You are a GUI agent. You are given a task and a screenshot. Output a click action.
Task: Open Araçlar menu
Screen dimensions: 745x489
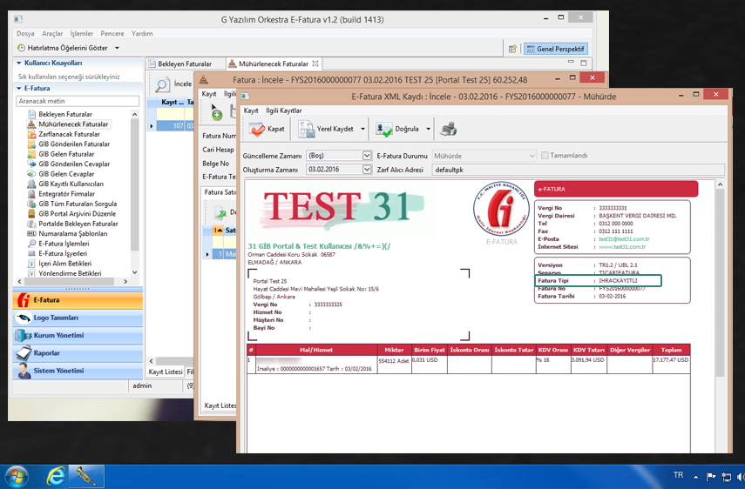pyautogui.click(x=52, y=33)
